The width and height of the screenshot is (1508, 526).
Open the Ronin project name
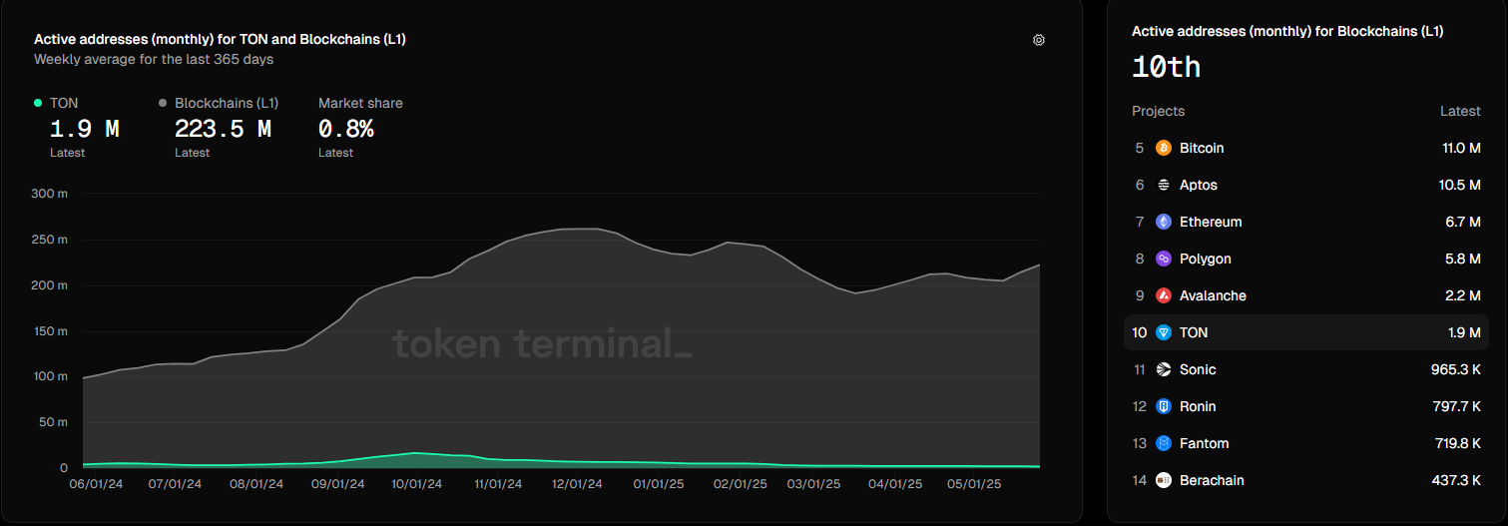click(x=1198, y=406)
